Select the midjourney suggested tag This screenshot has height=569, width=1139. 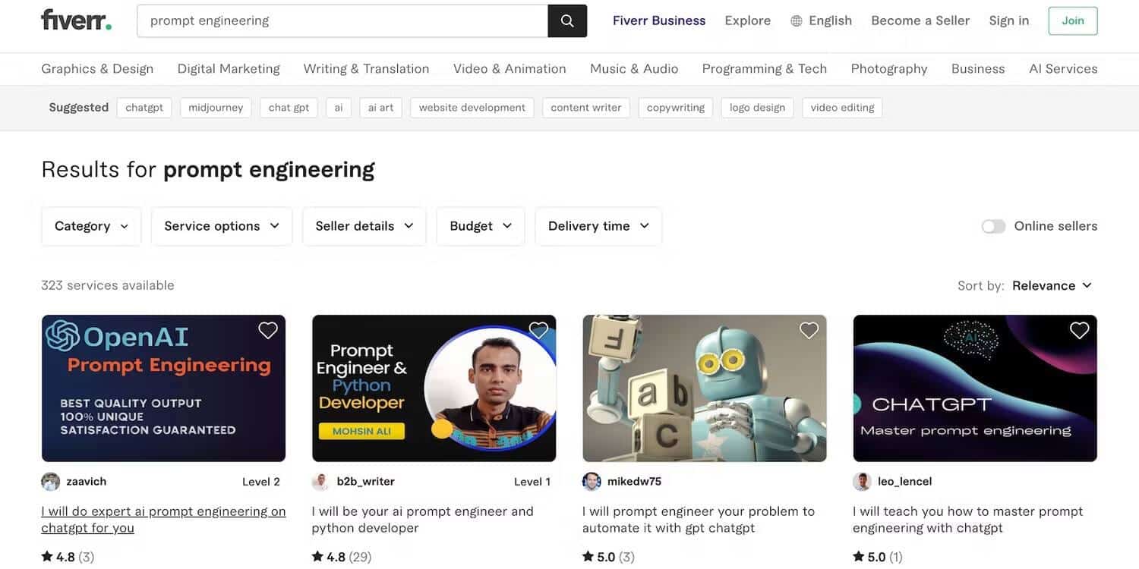tap(216, 108)
